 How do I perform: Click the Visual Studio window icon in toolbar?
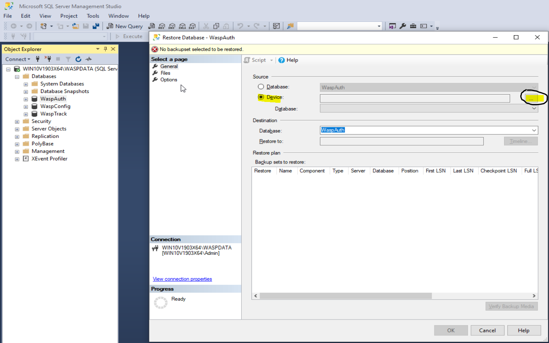coord(392,26)
